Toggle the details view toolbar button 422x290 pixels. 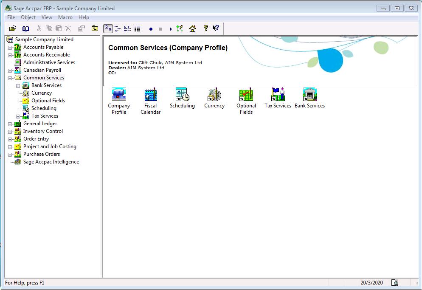coord(137,28)
